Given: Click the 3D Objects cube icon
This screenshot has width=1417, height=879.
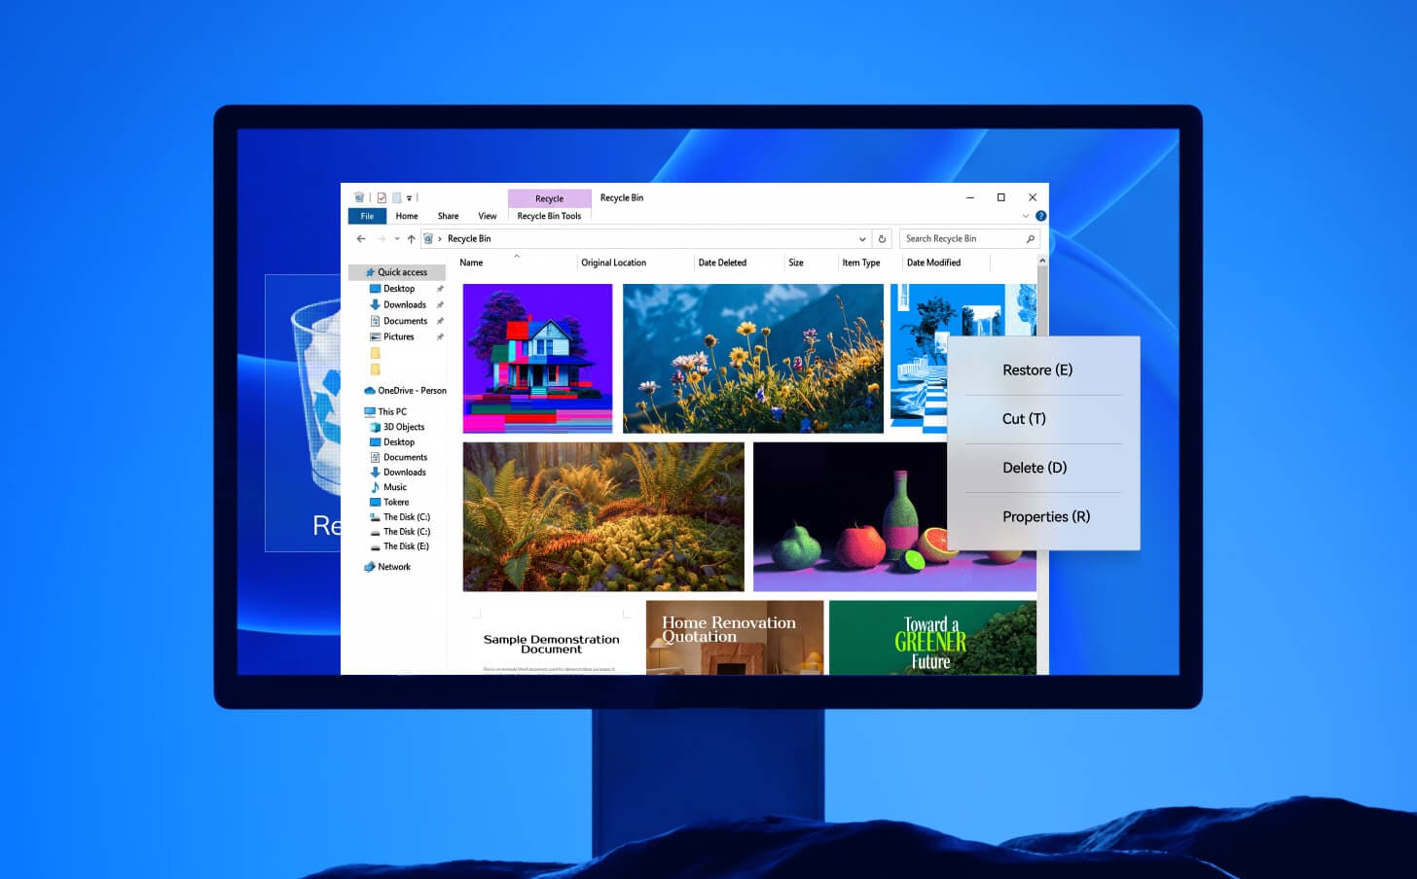Looking at the screenshot, I should [375, 427].
